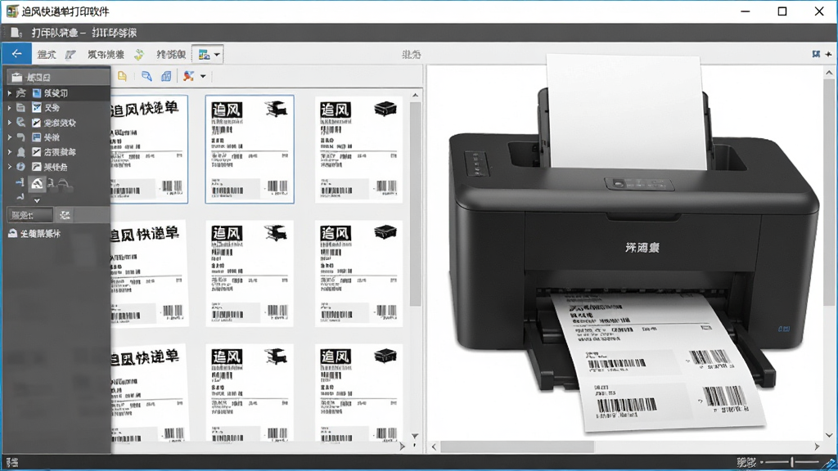
Task: Click the picture layout icon in the top toolbar
Action: pyautogui.click(x=204, y=55)
